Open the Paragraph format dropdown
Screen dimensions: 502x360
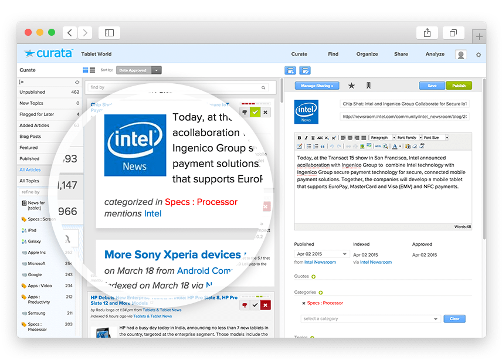point(382,138)
